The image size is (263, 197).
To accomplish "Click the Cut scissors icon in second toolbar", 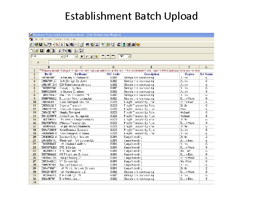I will tap(60, 51).
